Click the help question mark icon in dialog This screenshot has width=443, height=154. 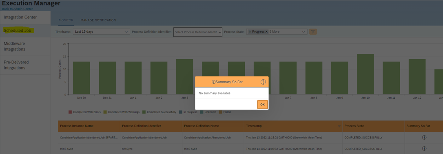point(263,82)
